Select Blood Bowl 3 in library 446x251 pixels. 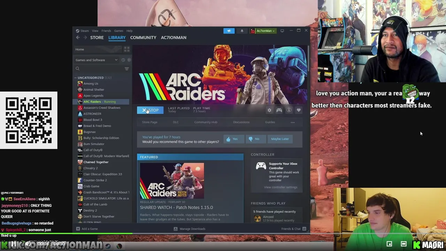93,120
